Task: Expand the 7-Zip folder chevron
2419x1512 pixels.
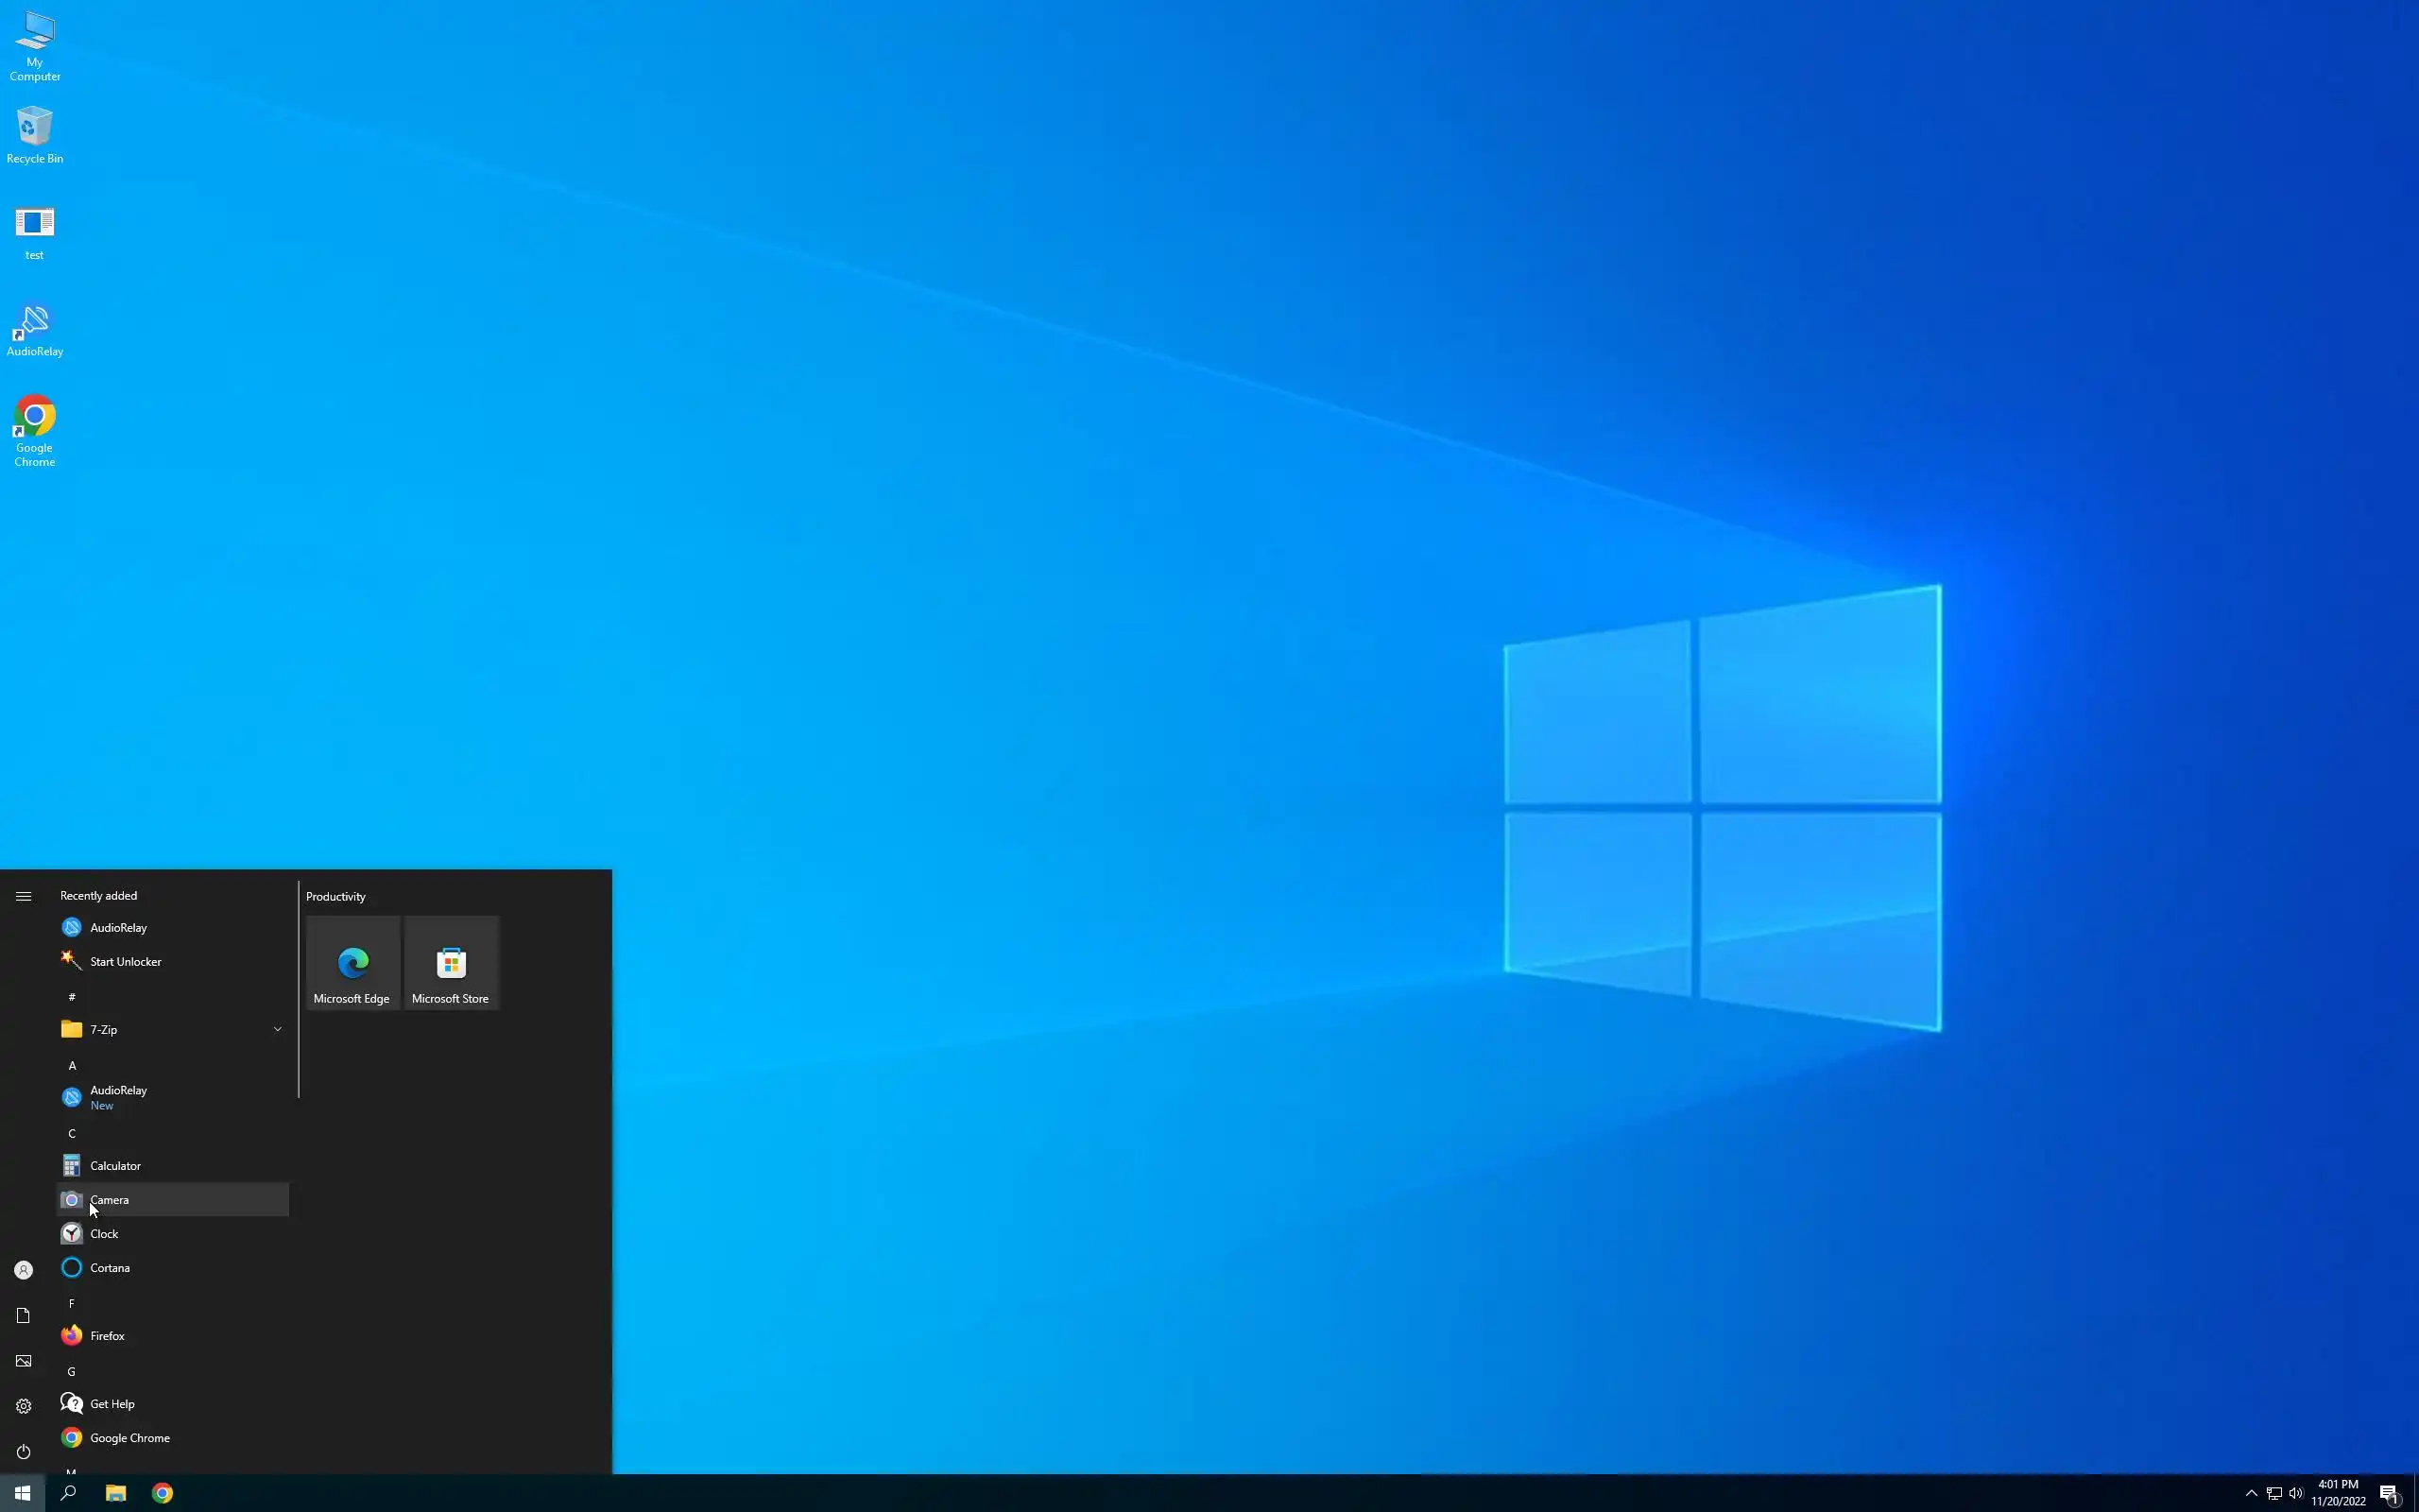Action: 278,1030
